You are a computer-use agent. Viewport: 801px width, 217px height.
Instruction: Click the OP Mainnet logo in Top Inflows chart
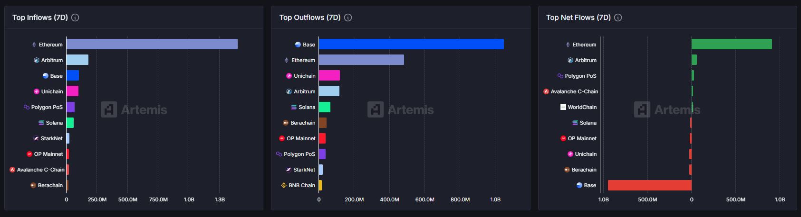(x=29, y=154)
